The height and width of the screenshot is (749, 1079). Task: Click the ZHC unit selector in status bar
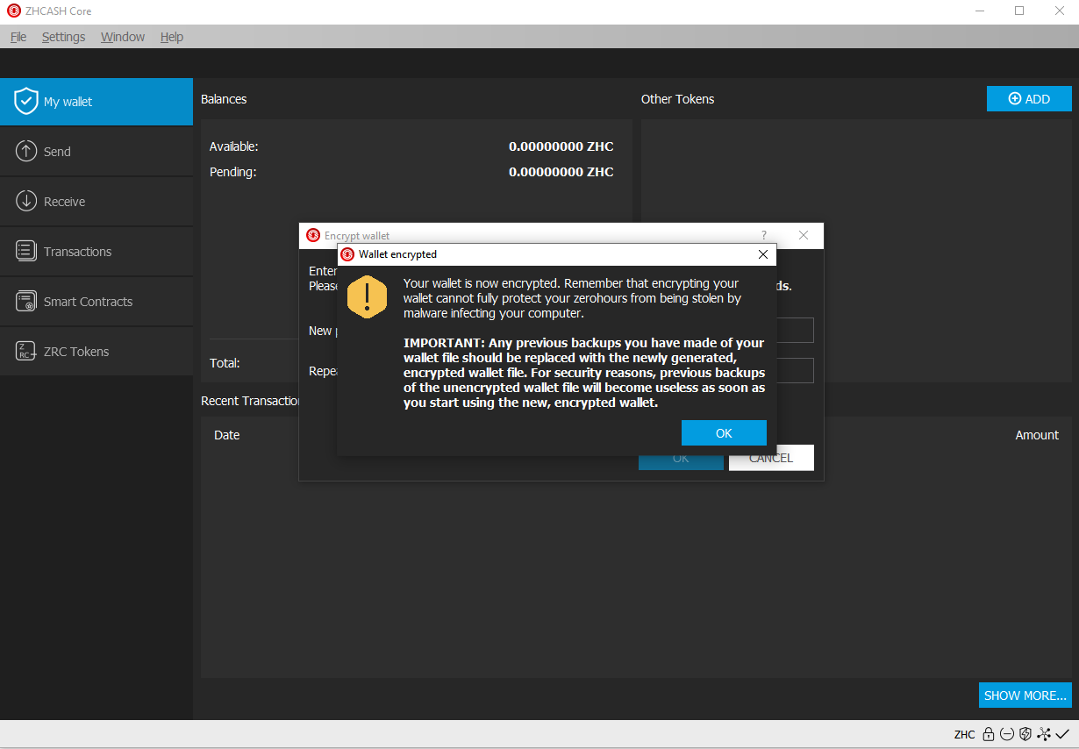964,735
